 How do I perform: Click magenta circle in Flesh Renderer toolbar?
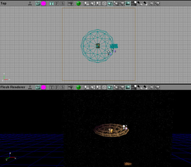tap(44, 88)
